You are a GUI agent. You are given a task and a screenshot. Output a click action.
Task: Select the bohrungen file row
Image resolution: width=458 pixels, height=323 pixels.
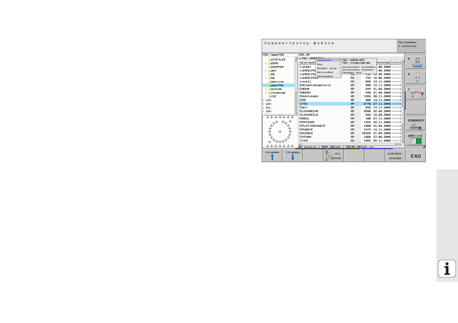(350, 96)
